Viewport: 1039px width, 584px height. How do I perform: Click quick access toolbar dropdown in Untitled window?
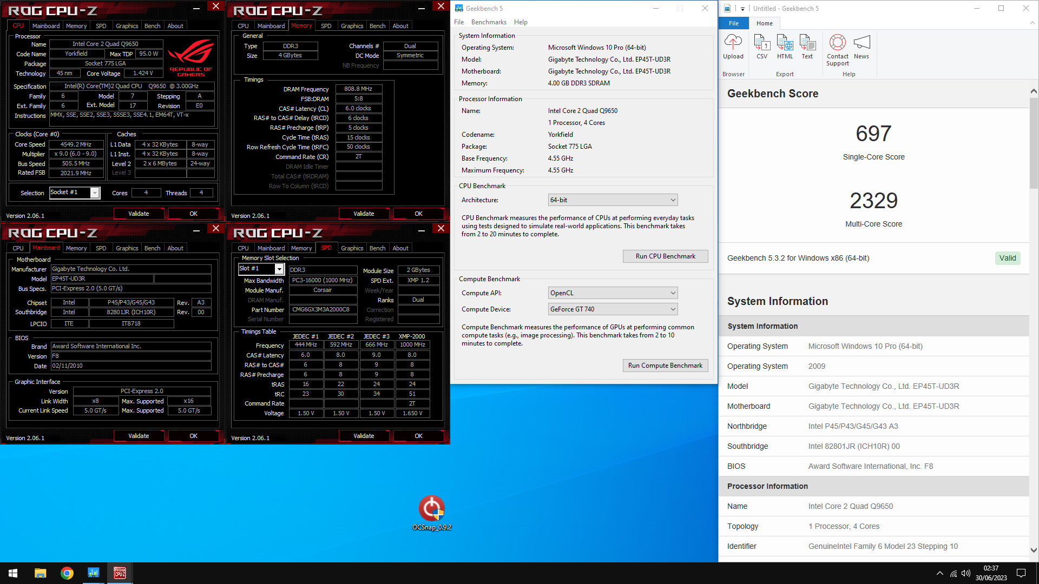742,9
